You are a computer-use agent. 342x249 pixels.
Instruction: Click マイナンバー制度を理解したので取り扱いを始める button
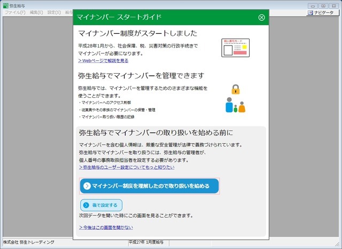point(150,186)
